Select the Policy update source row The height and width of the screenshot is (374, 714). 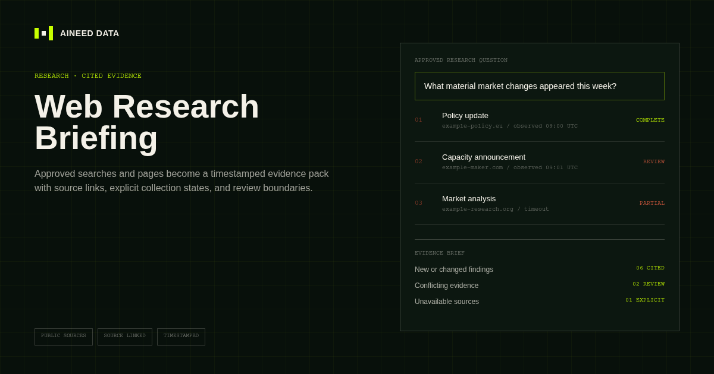(540, 121)
